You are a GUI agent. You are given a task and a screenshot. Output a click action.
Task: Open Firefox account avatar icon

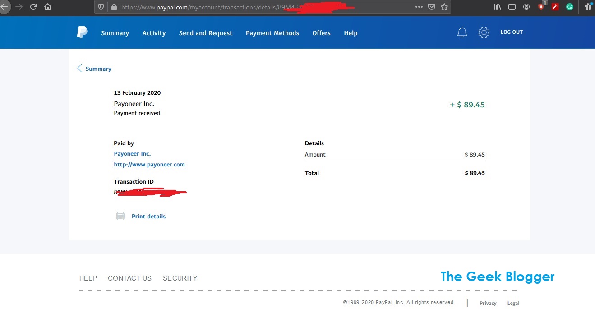(x=526, y=7)
